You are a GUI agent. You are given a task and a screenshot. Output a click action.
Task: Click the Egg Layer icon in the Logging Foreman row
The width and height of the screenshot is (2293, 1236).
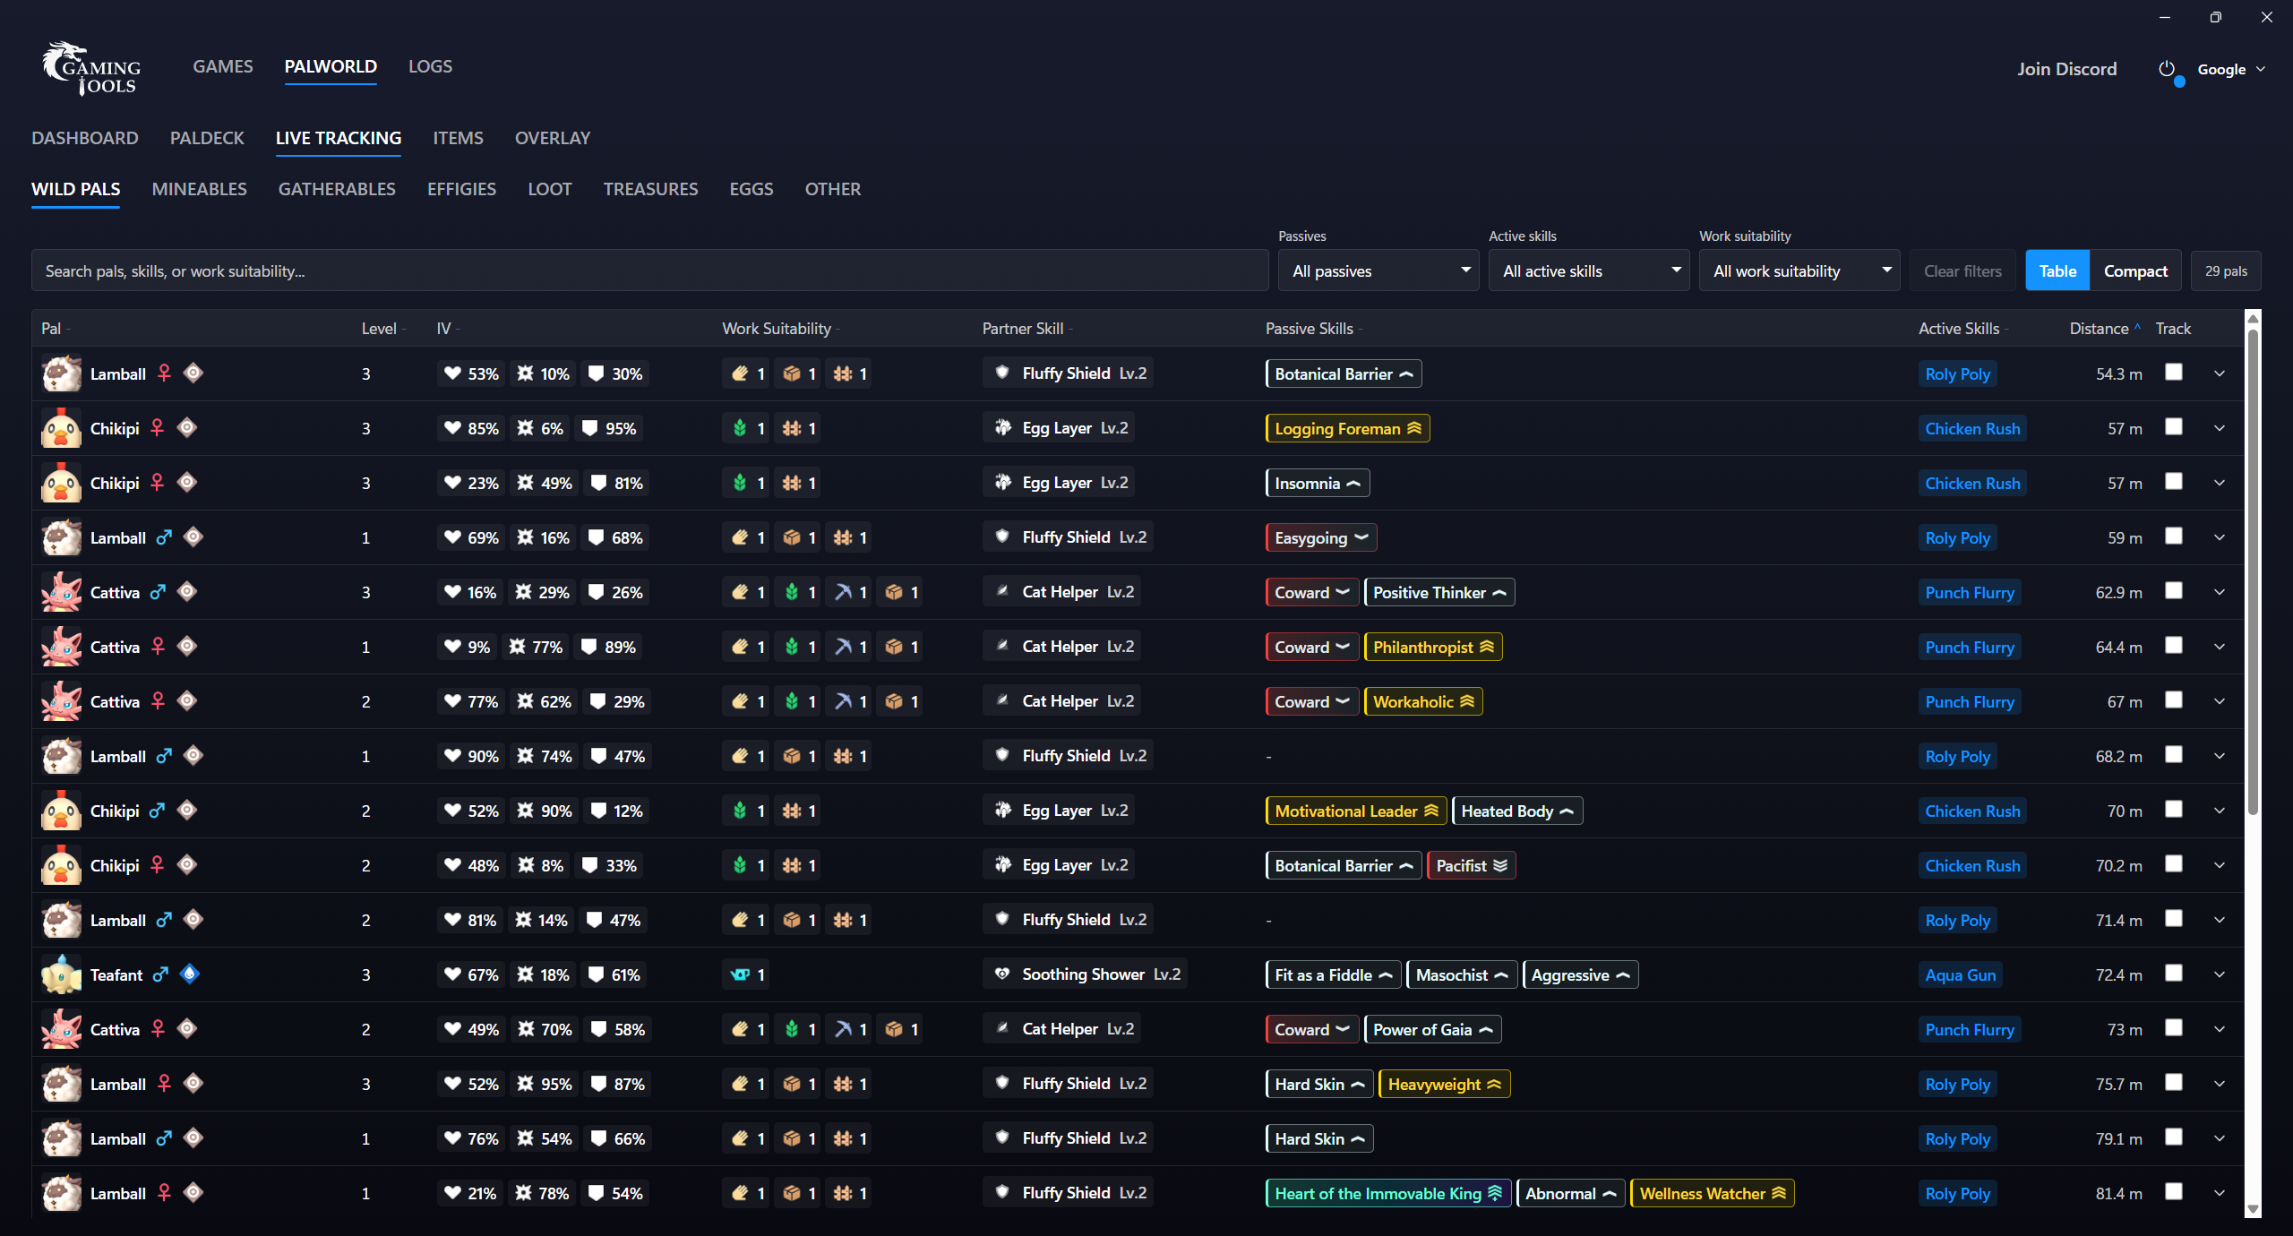tap(1002, 427)
